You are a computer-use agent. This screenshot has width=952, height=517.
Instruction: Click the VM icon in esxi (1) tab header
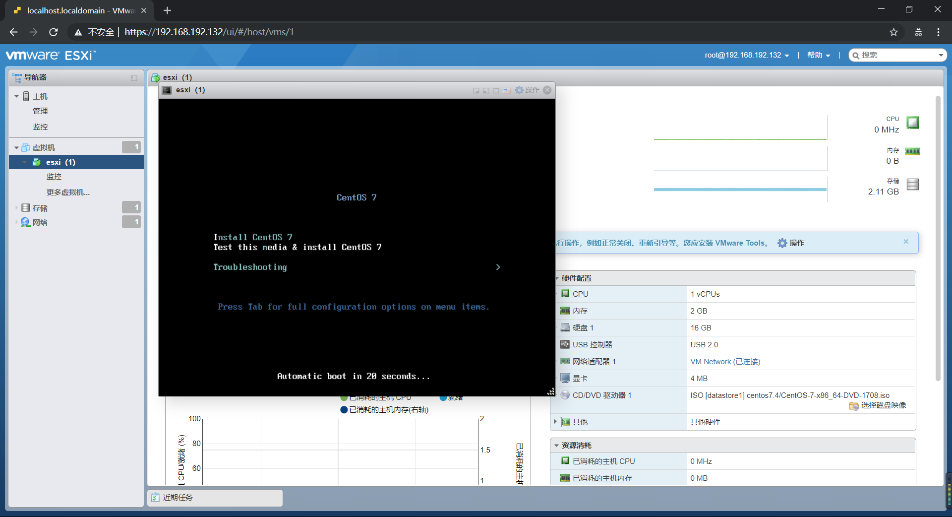pos(156,77)
